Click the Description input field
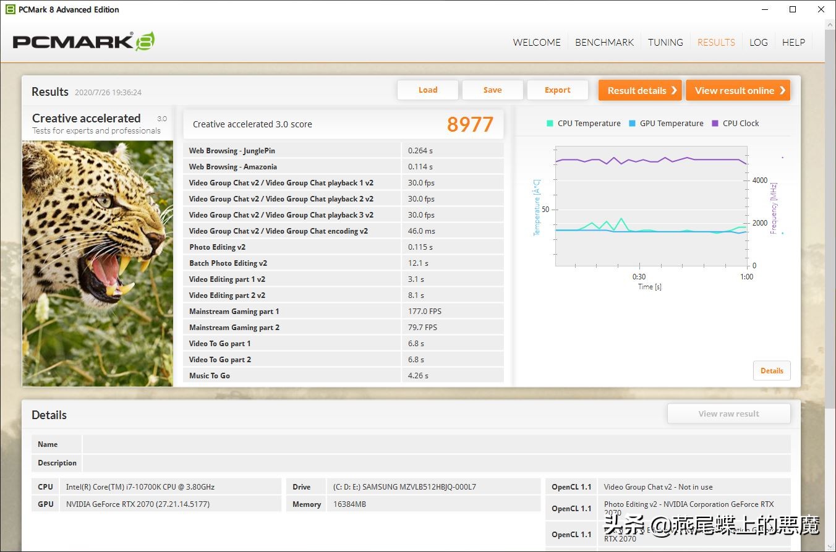The image size is (836, 552). pos(436,463)
